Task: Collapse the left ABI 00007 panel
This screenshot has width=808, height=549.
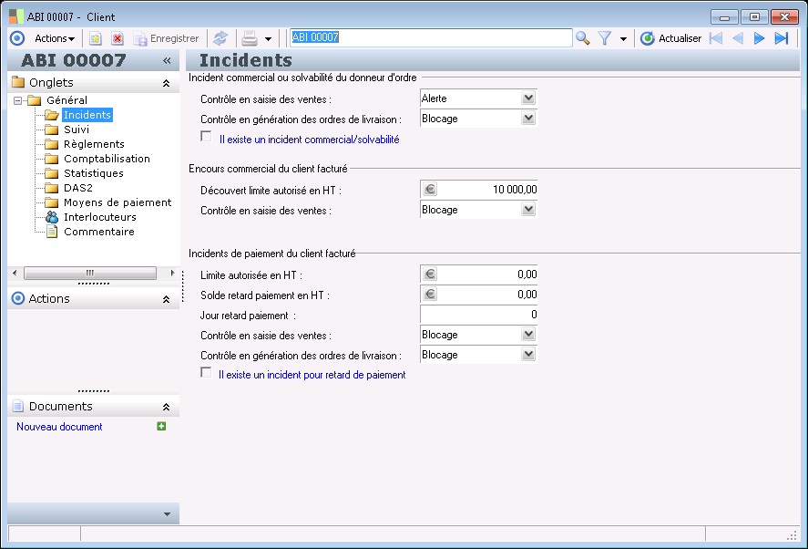Action: 167,61
